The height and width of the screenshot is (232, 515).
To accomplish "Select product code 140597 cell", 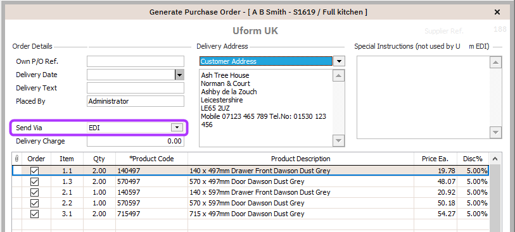I will [151, 192].
